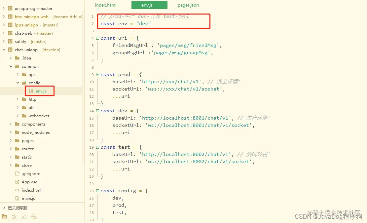The height and width of the screenshot is (223, 367).
Task: Click the index.html angle-bracket file icon
Action: tap(17, 190)
